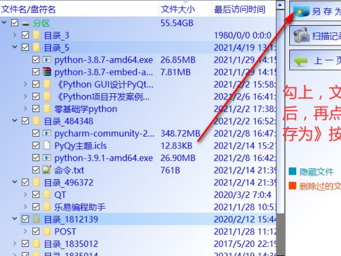341x256 pixels.
Task: Sort by 文件大小 column header
Action: point(185,9)
